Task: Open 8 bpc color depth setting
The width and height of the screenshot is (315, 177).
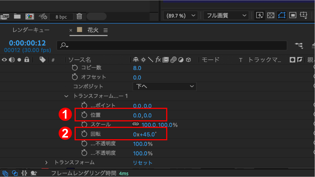Action: (61, 17)
